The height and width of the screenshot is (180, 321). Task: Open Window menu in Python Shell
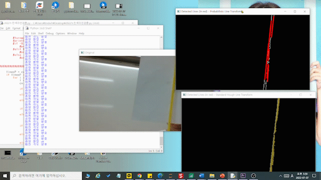point(72,33)
